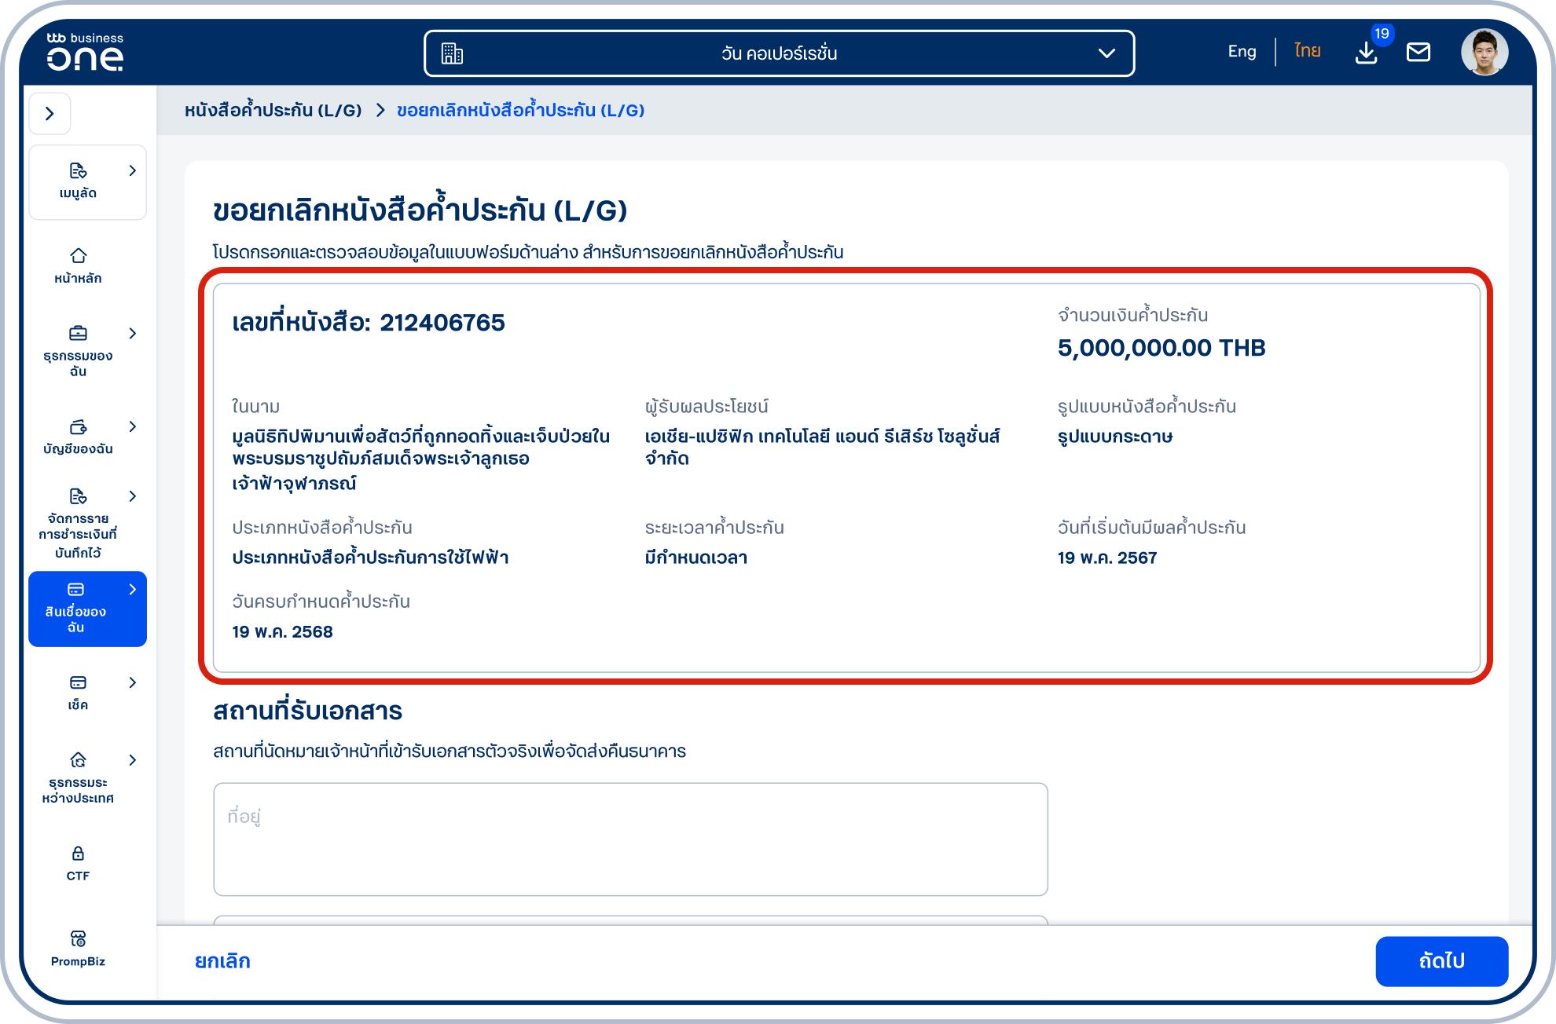Click the building icon in company selector

[452, 53]
